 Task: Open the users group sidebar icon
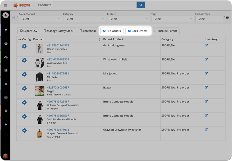point(6,44)
